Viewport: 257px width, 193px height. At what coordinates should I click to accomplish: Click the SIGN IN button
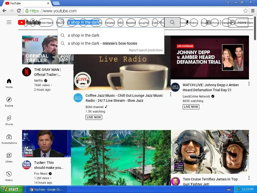point(238,22)
